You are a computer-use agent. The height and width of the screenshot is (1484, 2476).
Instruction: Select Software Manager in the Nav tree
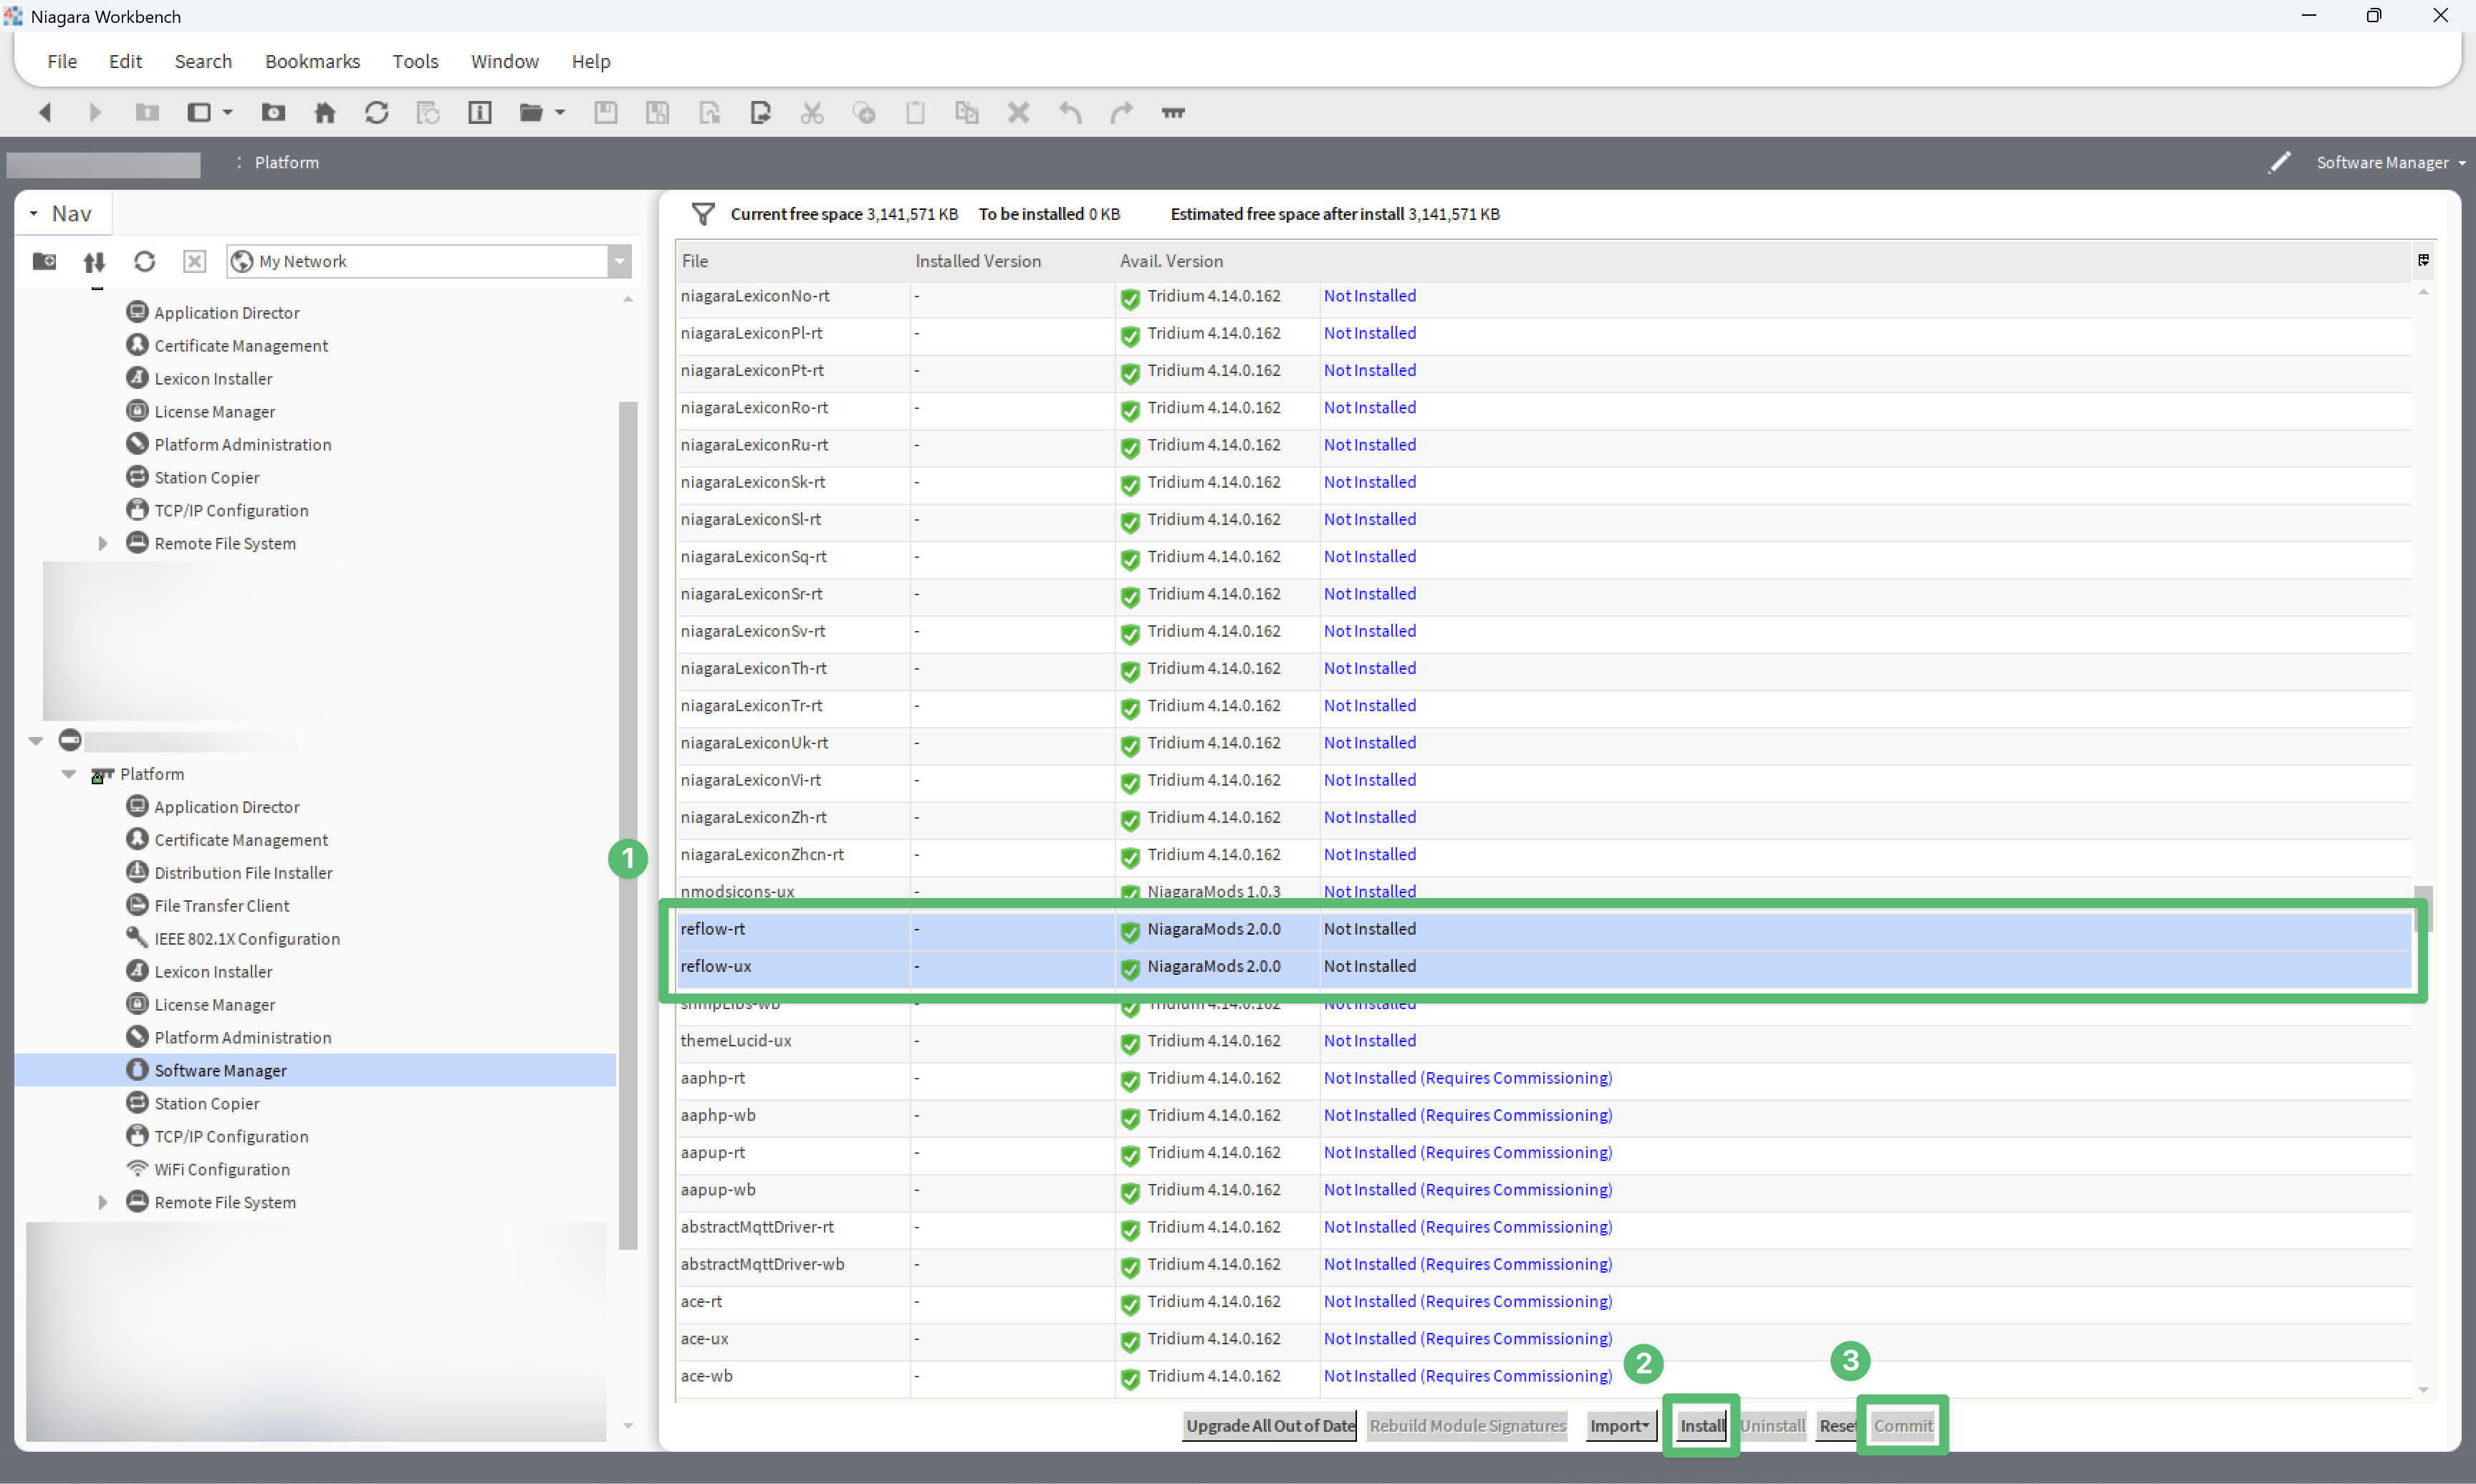click(x=220, y=1070)
